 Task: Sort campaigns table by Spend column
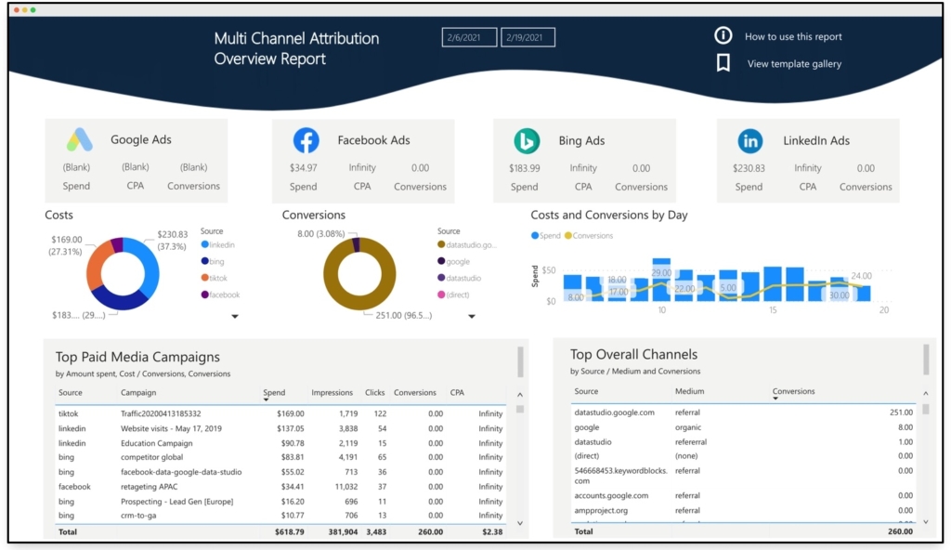tap(274, 393)
